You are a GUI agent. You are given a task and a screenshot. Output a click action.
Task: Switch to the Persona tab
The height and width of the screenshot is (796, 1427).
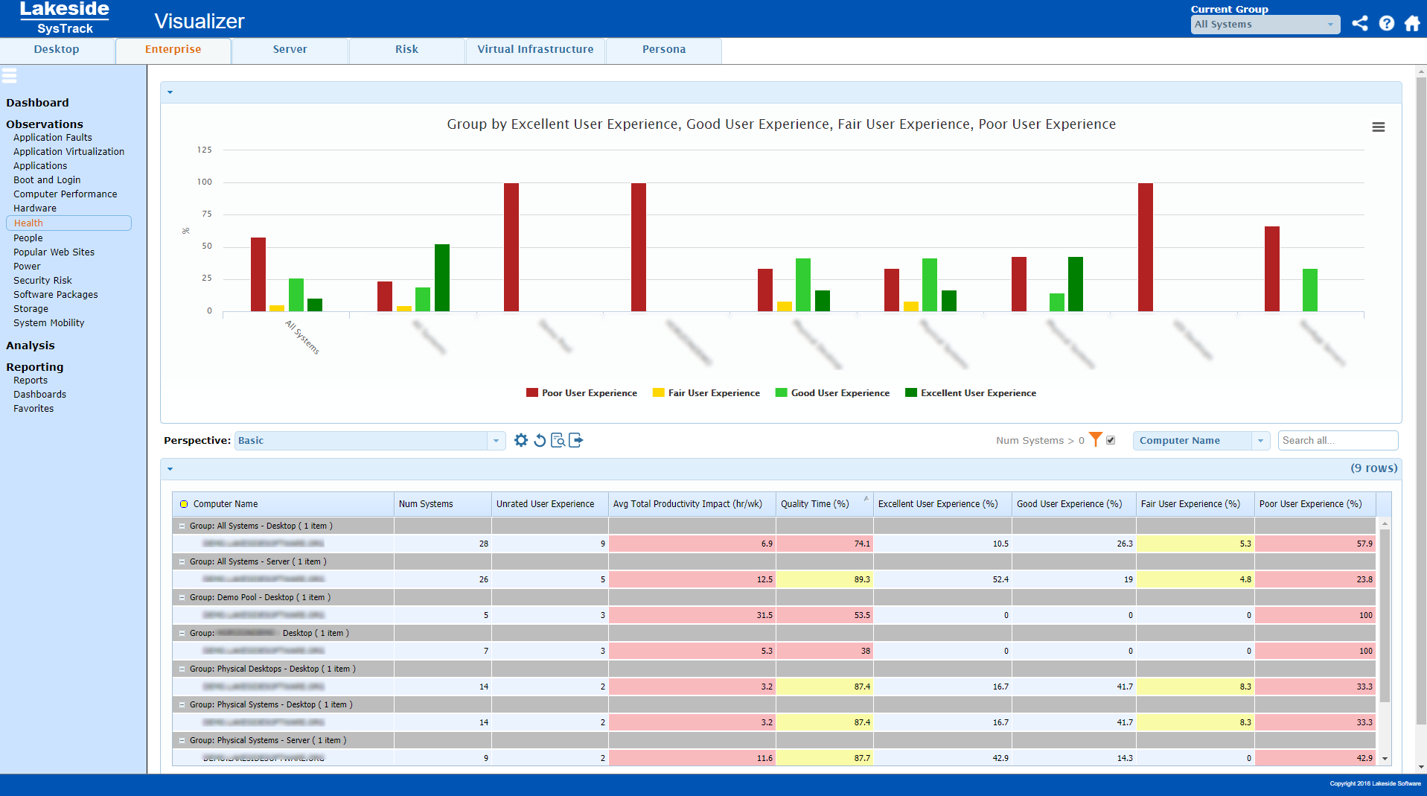pos(664,50)
